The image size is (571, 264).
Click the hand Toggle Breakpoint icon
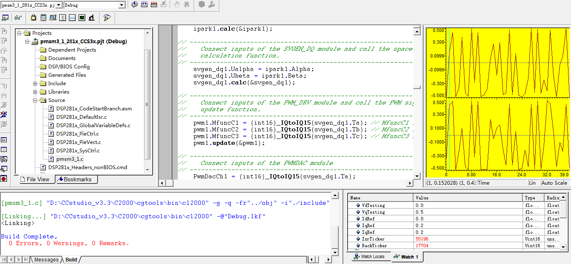(x=177, y=5)
